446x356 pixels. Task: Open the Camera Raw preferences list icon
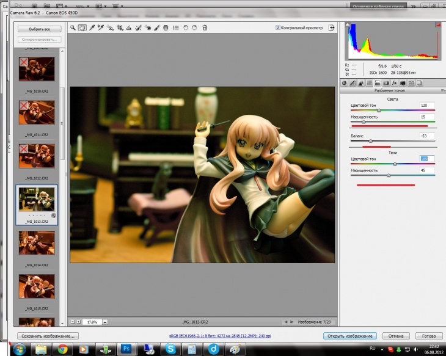[x=176, y=27]
